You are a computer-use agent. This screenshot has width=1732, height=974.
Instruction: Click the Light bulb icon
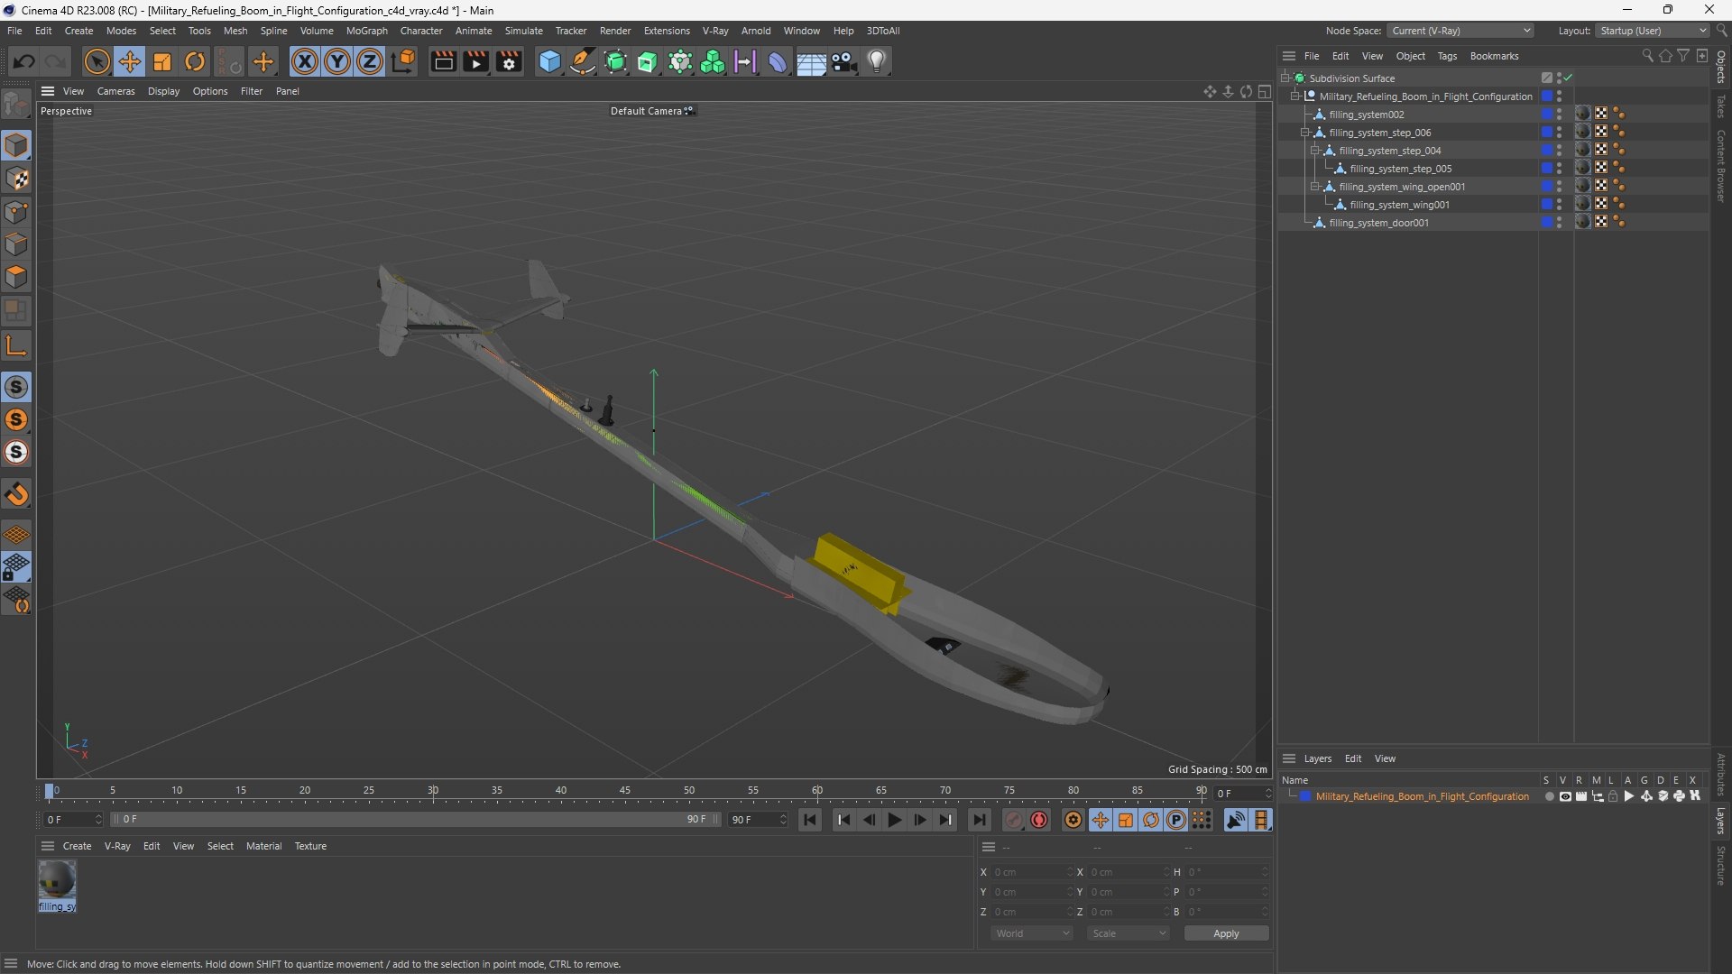[877, 61]
